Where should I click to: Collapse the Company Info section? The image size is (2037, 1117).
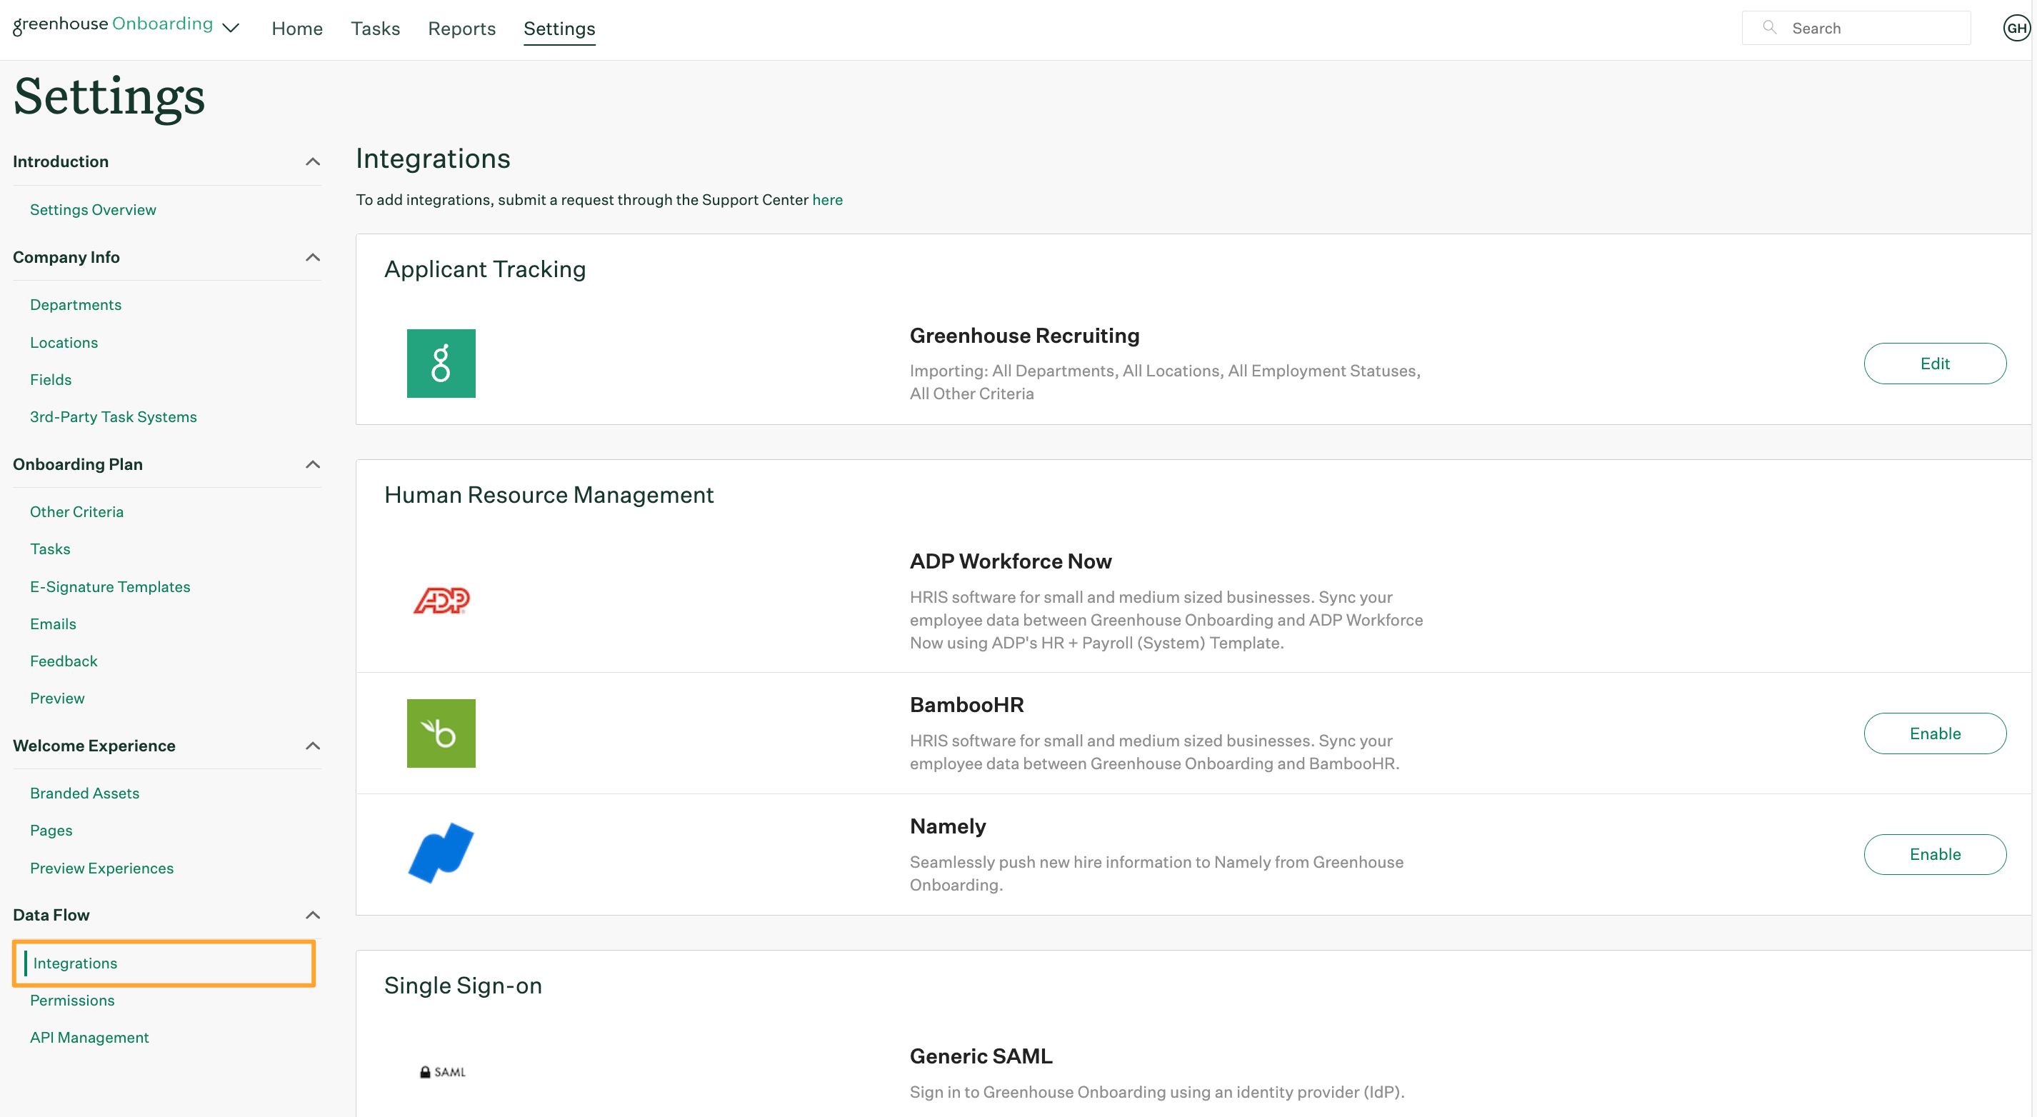312,257
